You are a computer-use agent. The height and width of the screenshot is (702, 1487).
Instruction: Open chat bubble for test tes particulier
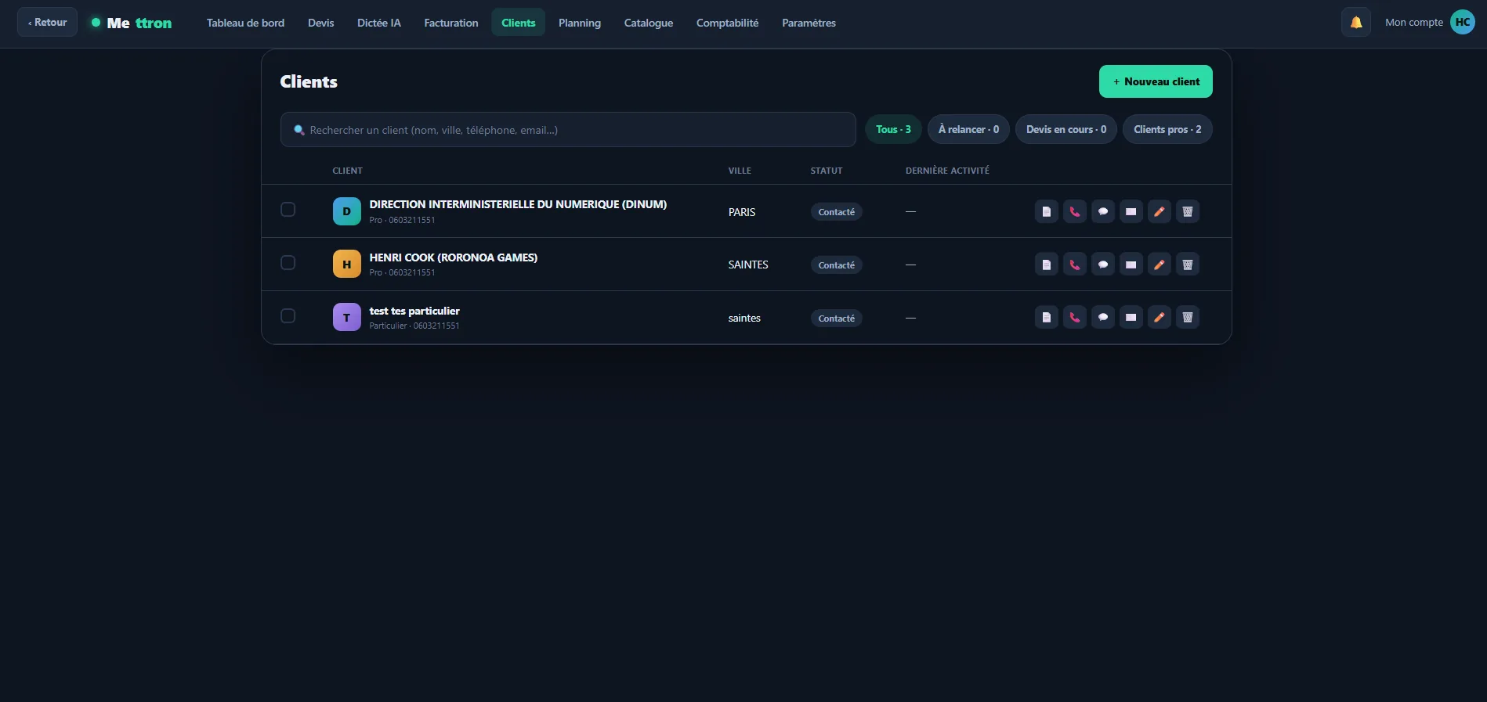(1102, 317)
